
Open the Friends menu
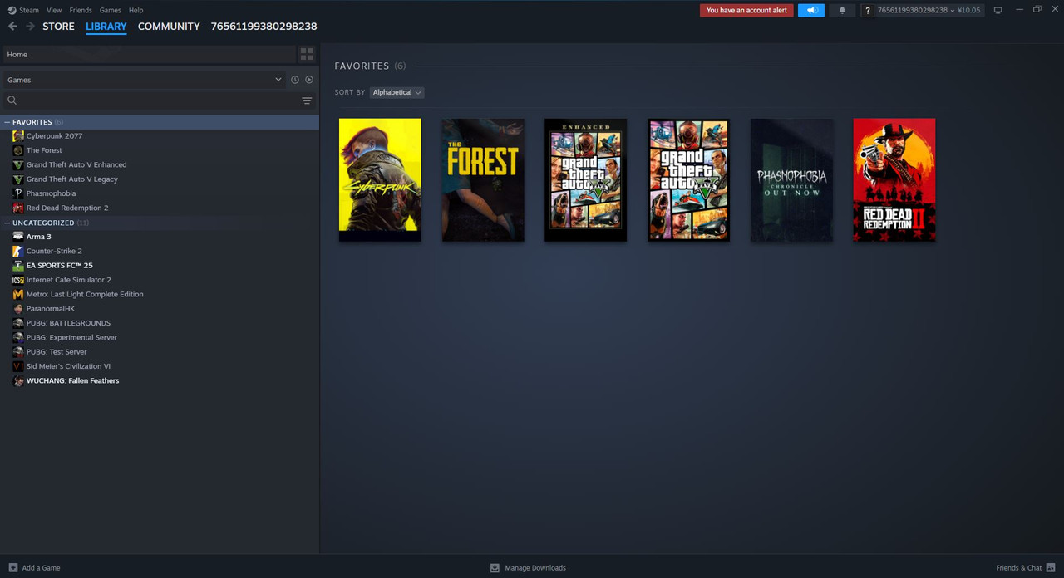tap(81, 10)
